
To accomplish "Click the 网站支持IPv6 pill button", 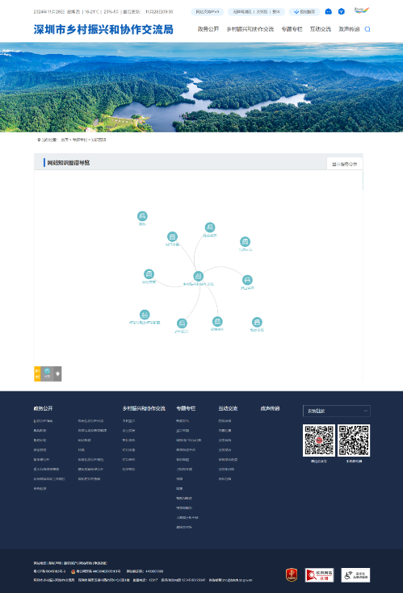I will click(208, 12).
